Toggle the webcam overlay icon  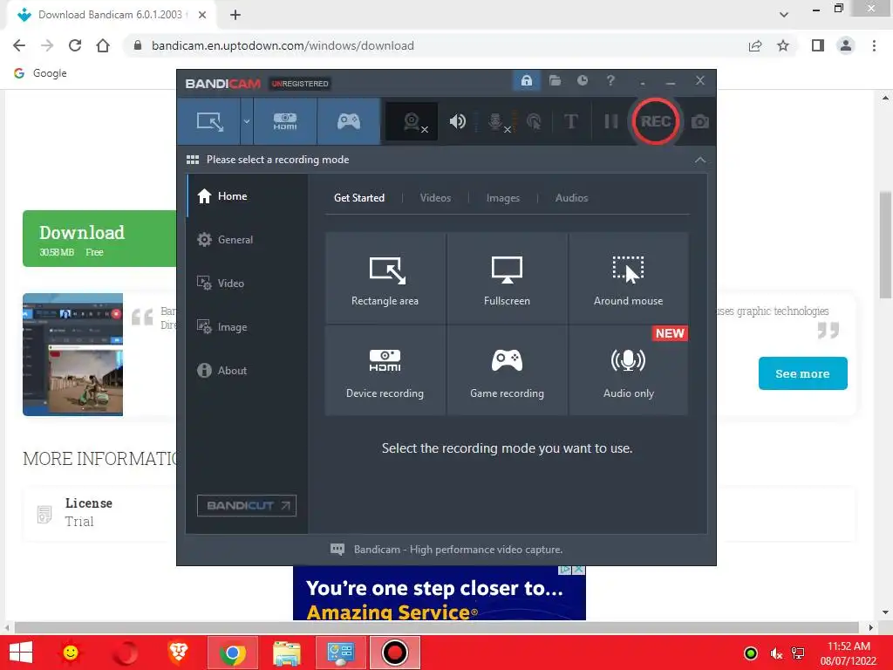412,121
